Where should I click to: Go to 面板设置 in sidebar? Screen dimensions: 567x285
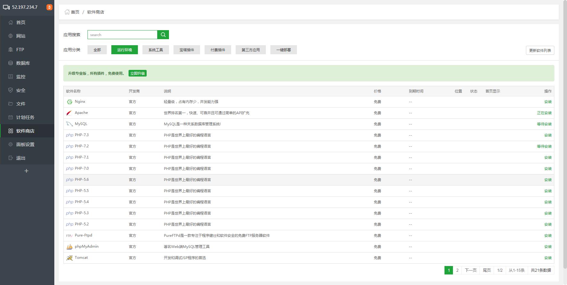25,144
